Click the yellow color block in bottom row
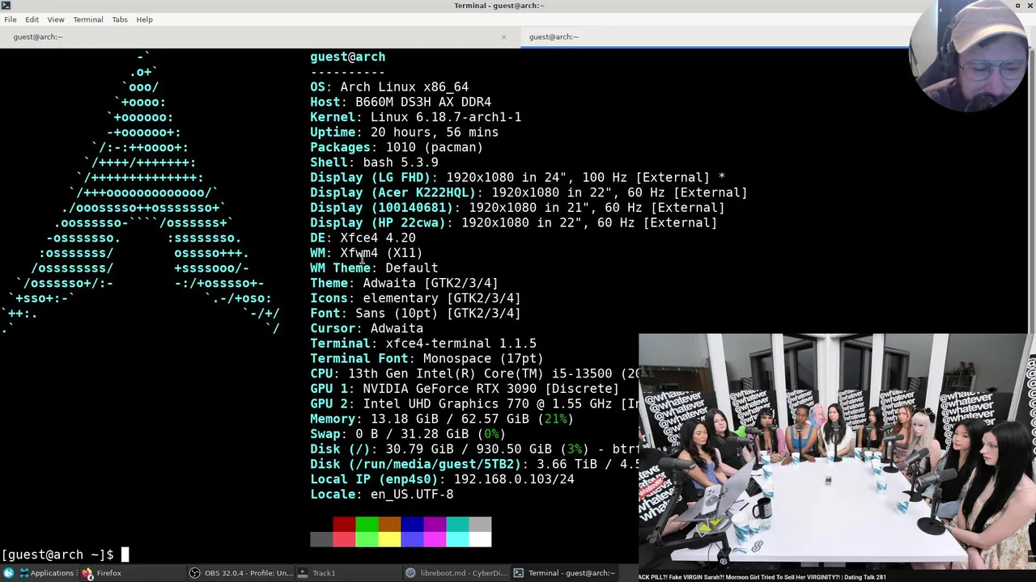This screenshot has width=1036, height=582. pyautogui.click(x=388, y=539)
